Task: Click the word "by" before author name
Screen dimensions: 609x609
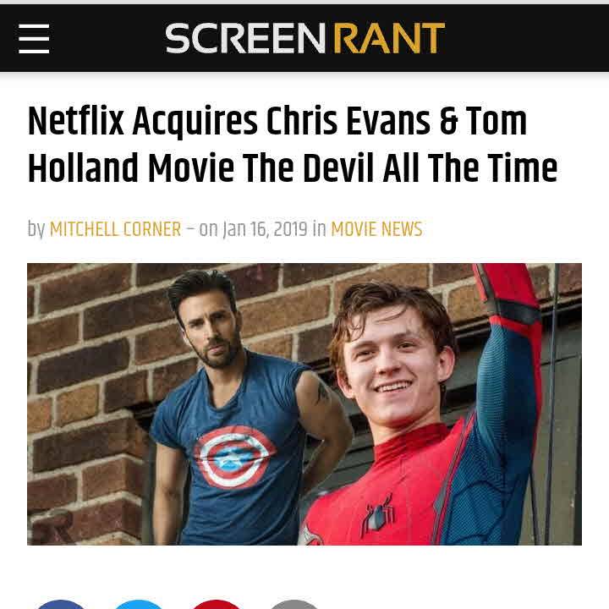Action: click(x=36, y=229)
